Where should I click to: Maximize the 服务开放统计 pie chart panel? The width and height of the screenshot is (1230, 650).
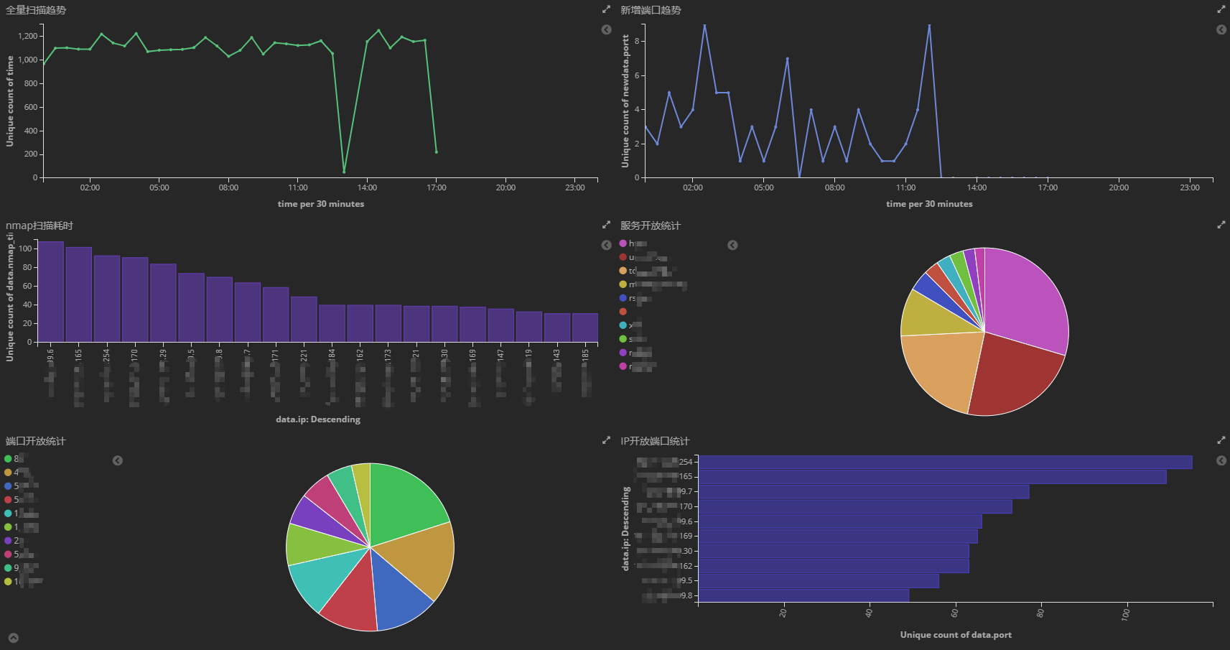click(1221, 224)
